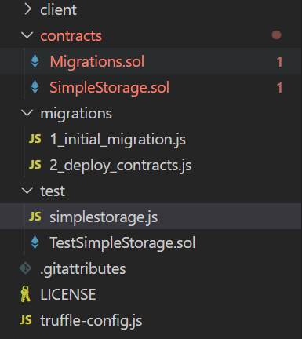The image size is (302, 339).
Task: Click the JS icon of truffle-config.js
Action: click(x=26, y=320)
